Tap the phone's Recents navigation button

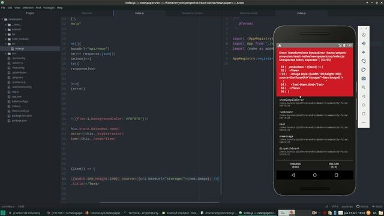[336, 175]
